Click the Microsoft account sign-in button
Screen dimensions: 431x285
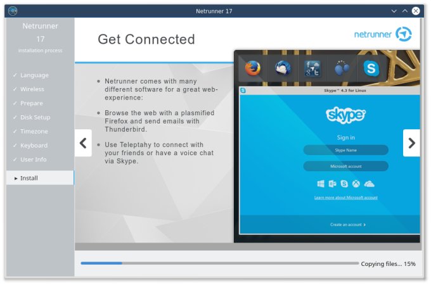click(x=346, y=166)
